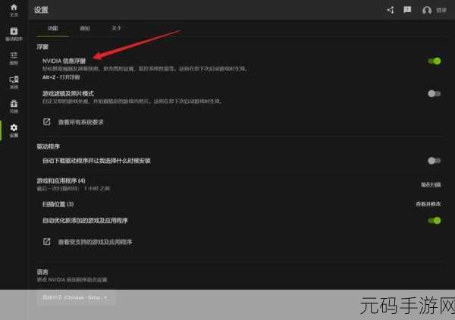This screenshot has width=455, height=320.
Task: Click the 设置 page title
Action: point(41,10)
